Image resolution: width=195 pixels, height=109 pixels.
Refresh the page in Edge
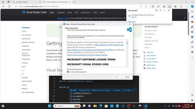pyautogui.click(x=9, y=6)
